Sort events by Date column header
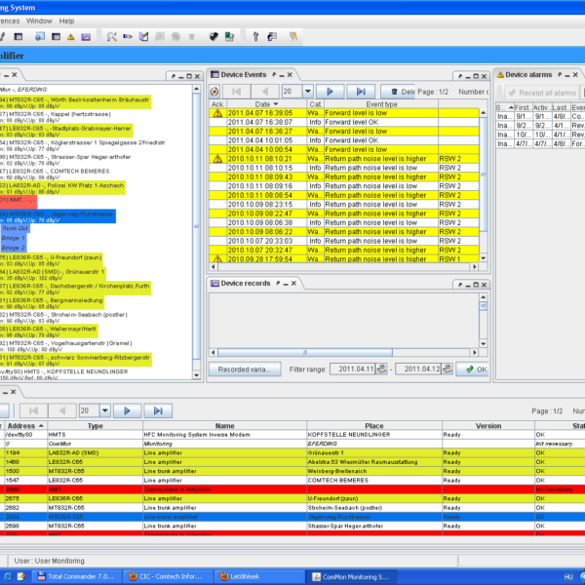The height and width of the screenshot is (585, 585). (261, 104)
